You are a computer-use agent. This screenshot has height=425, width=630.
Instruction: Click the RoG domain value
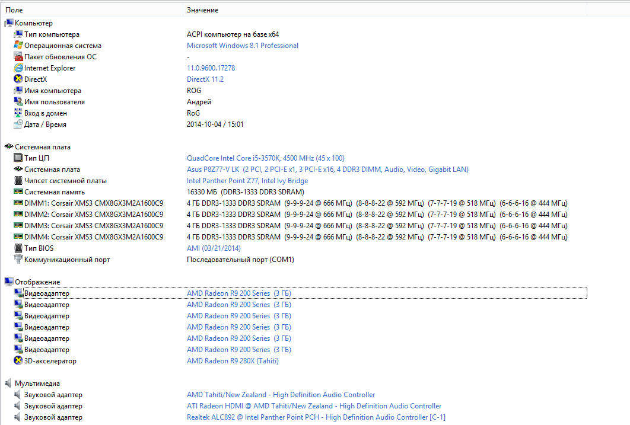[x=193, y=113]
